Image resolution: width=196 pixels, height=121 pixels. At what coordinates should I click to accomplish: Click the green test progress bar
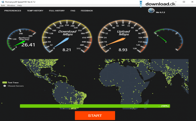(95, 106)
